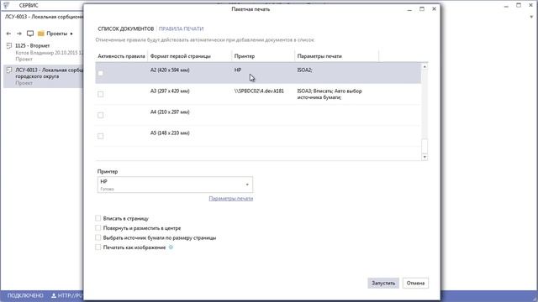Viewport: 538px width, 302px height.
Task: Click the rules list scroll down arrow
Action: [x=425, y=157]
